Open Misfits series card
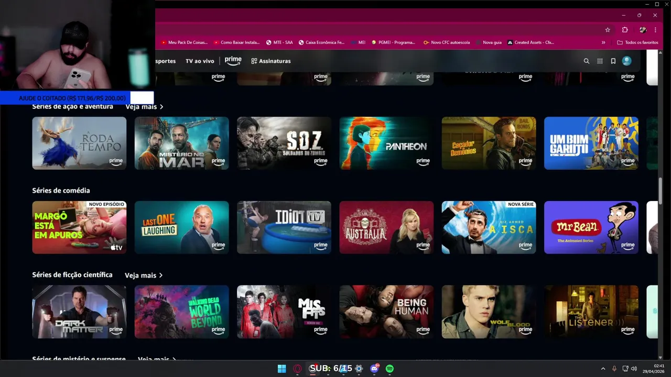Screen dimensions: 671x377 pos(284,312)
